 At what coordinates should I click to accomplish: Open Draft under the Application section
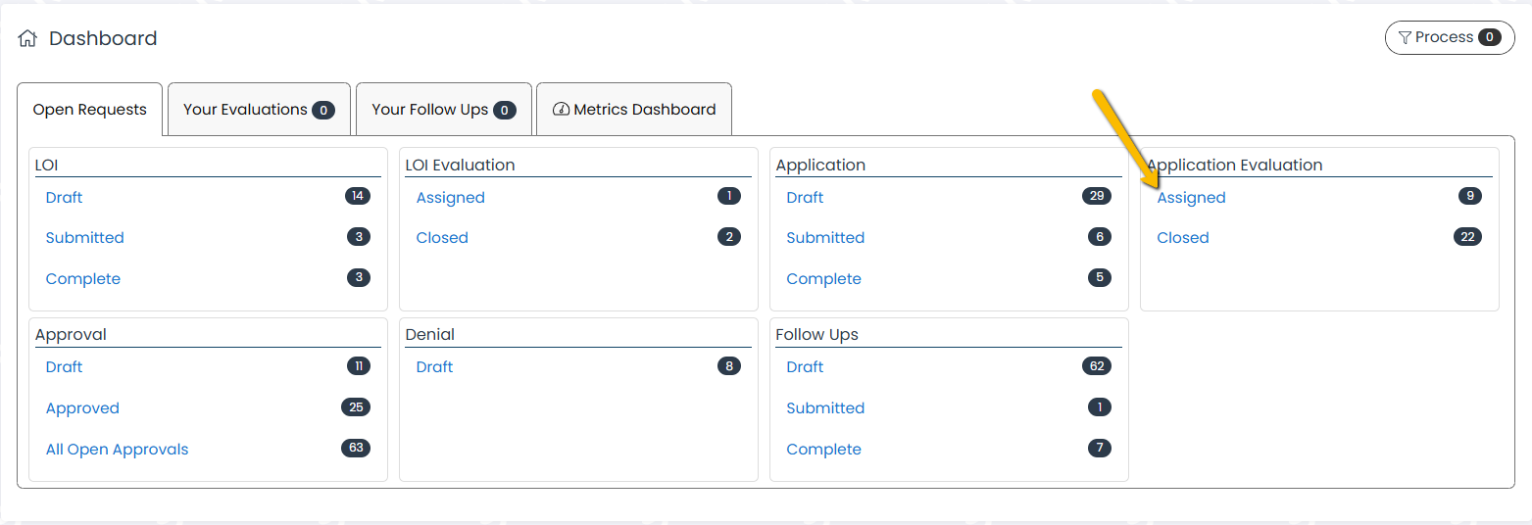[805, 198]
